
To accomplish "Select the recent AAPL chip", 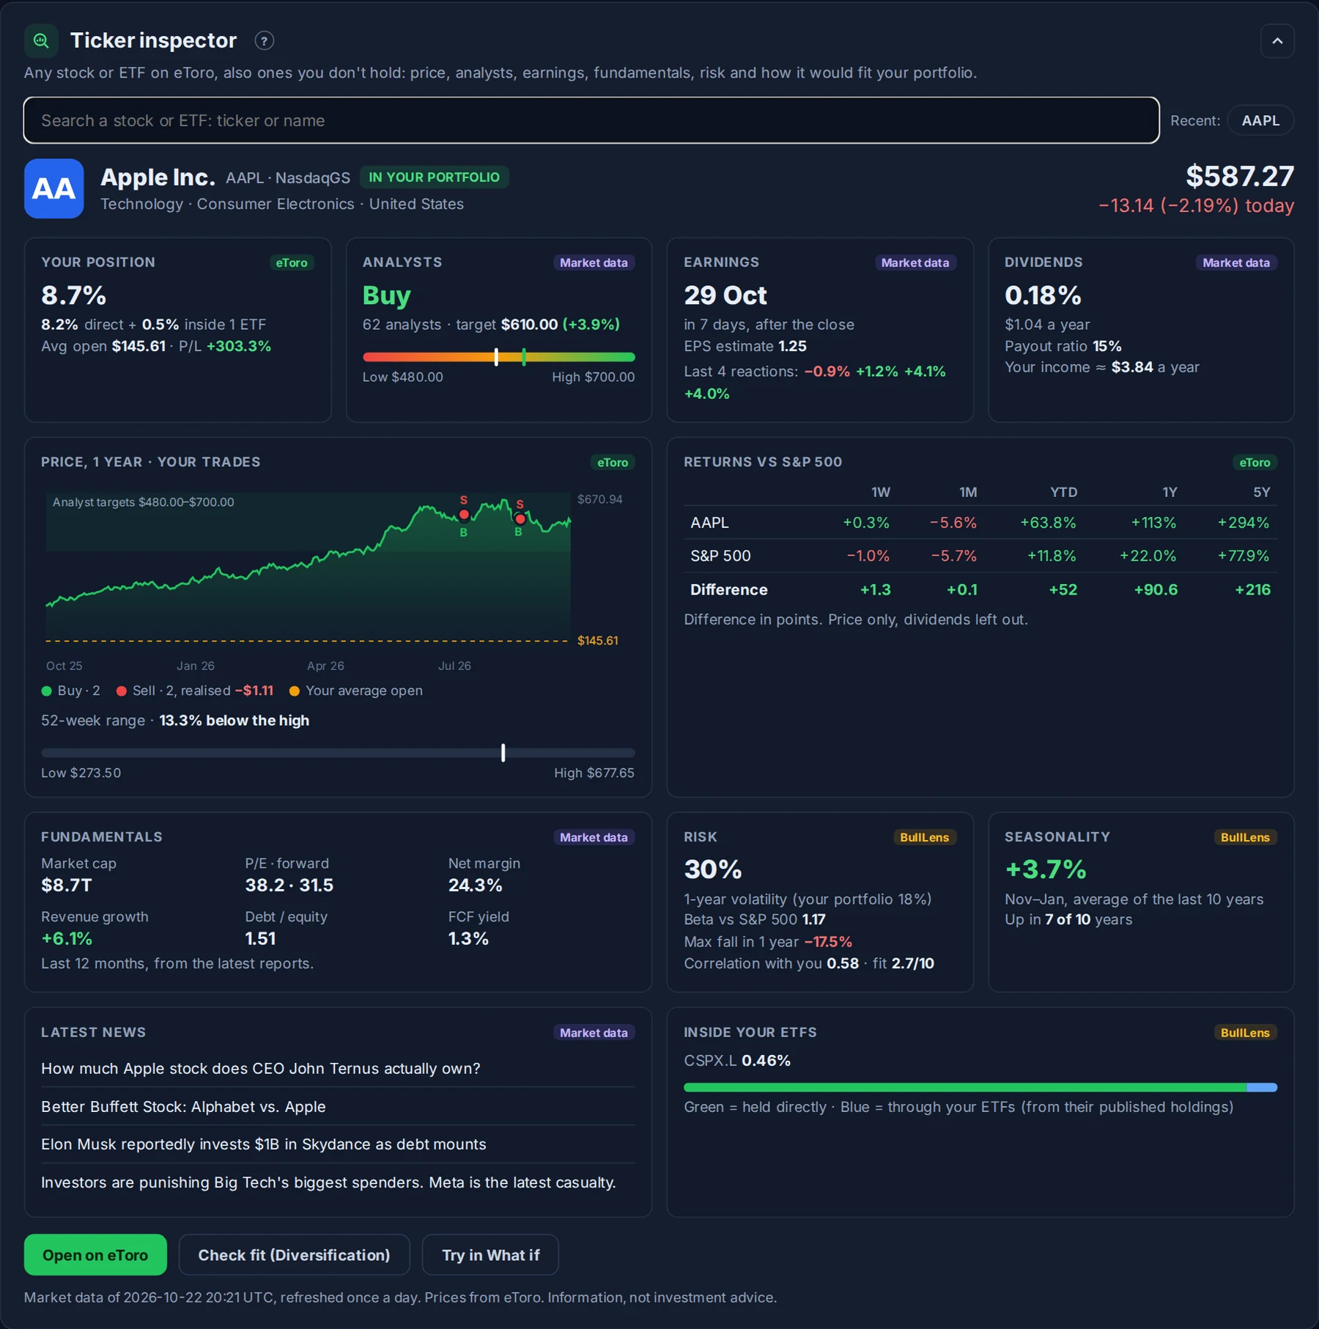I will [1260, 120].
